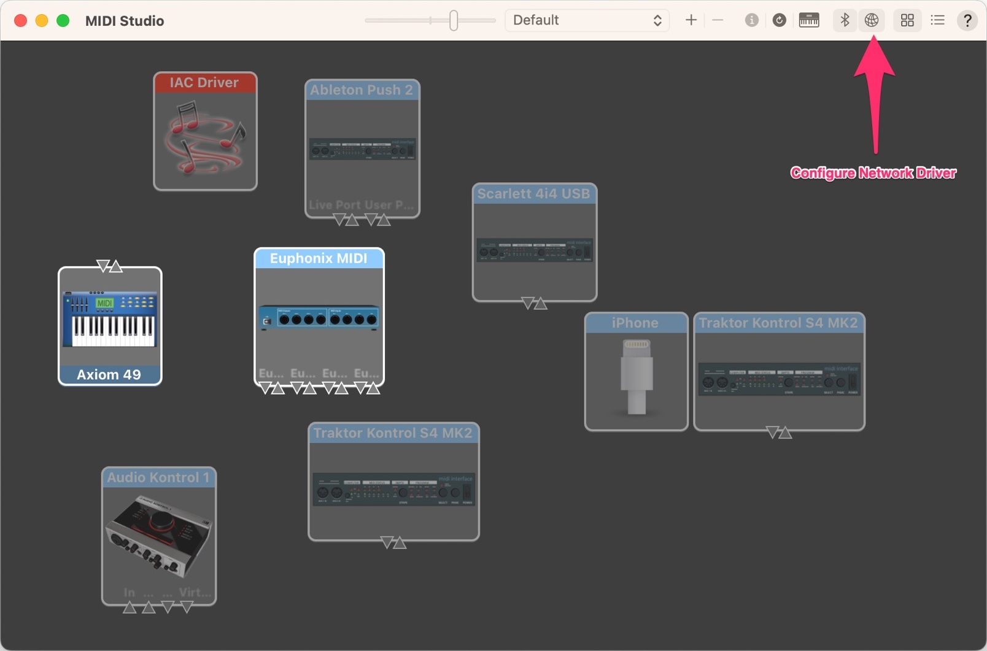
Task: Select the Audio Kontrol 1 device
Action: point(159,536)
